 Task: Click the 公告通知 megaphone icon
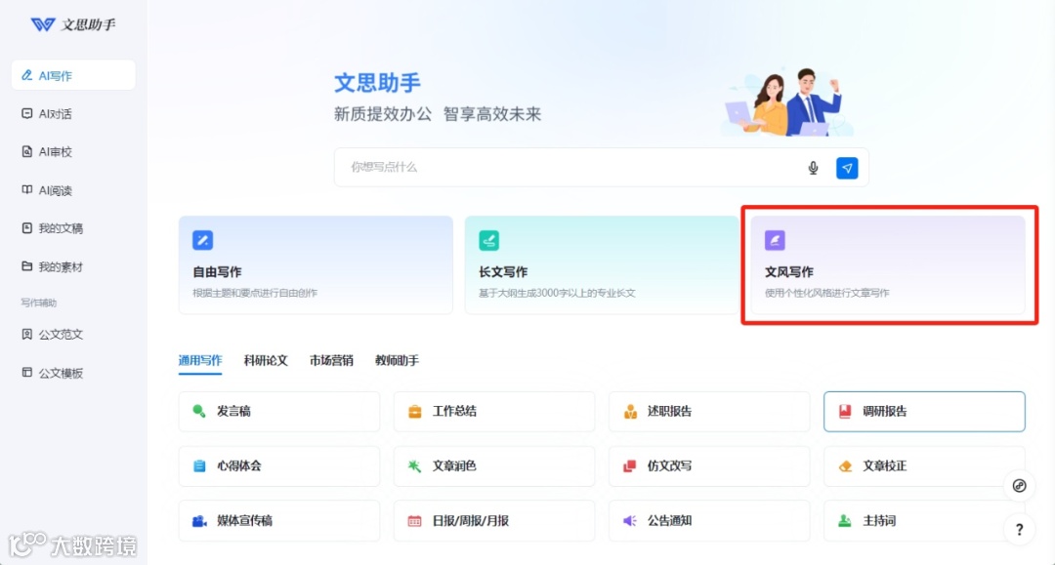pyautogui.click(x=630, y=521)
